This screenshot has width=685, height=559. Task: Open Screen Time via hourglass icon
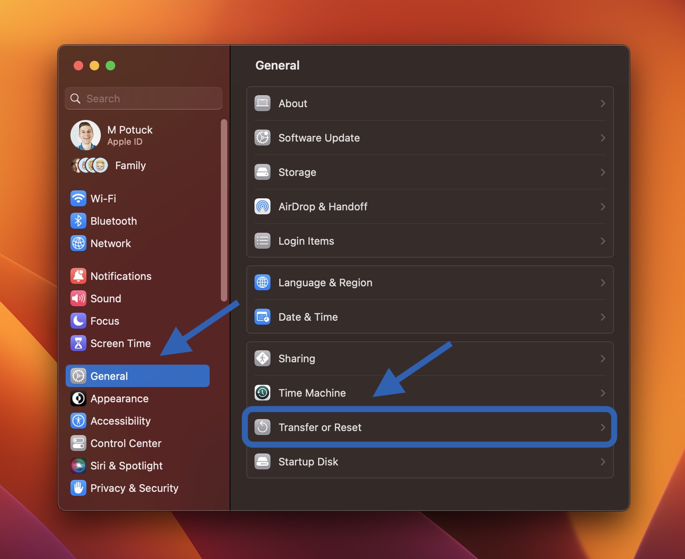click(79, 343)
